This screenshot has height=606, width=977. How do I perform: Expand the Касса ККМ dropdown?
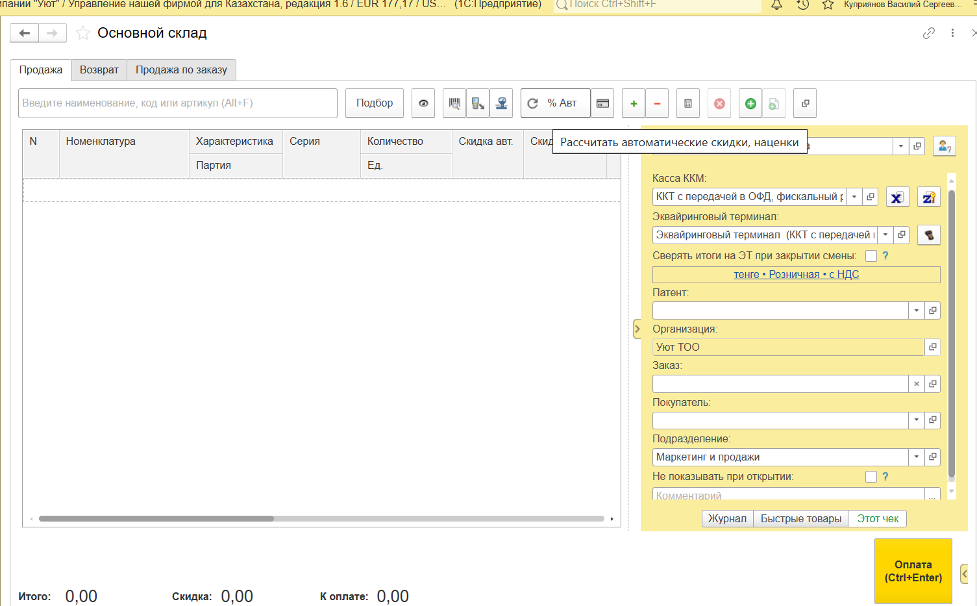(854, 197)
